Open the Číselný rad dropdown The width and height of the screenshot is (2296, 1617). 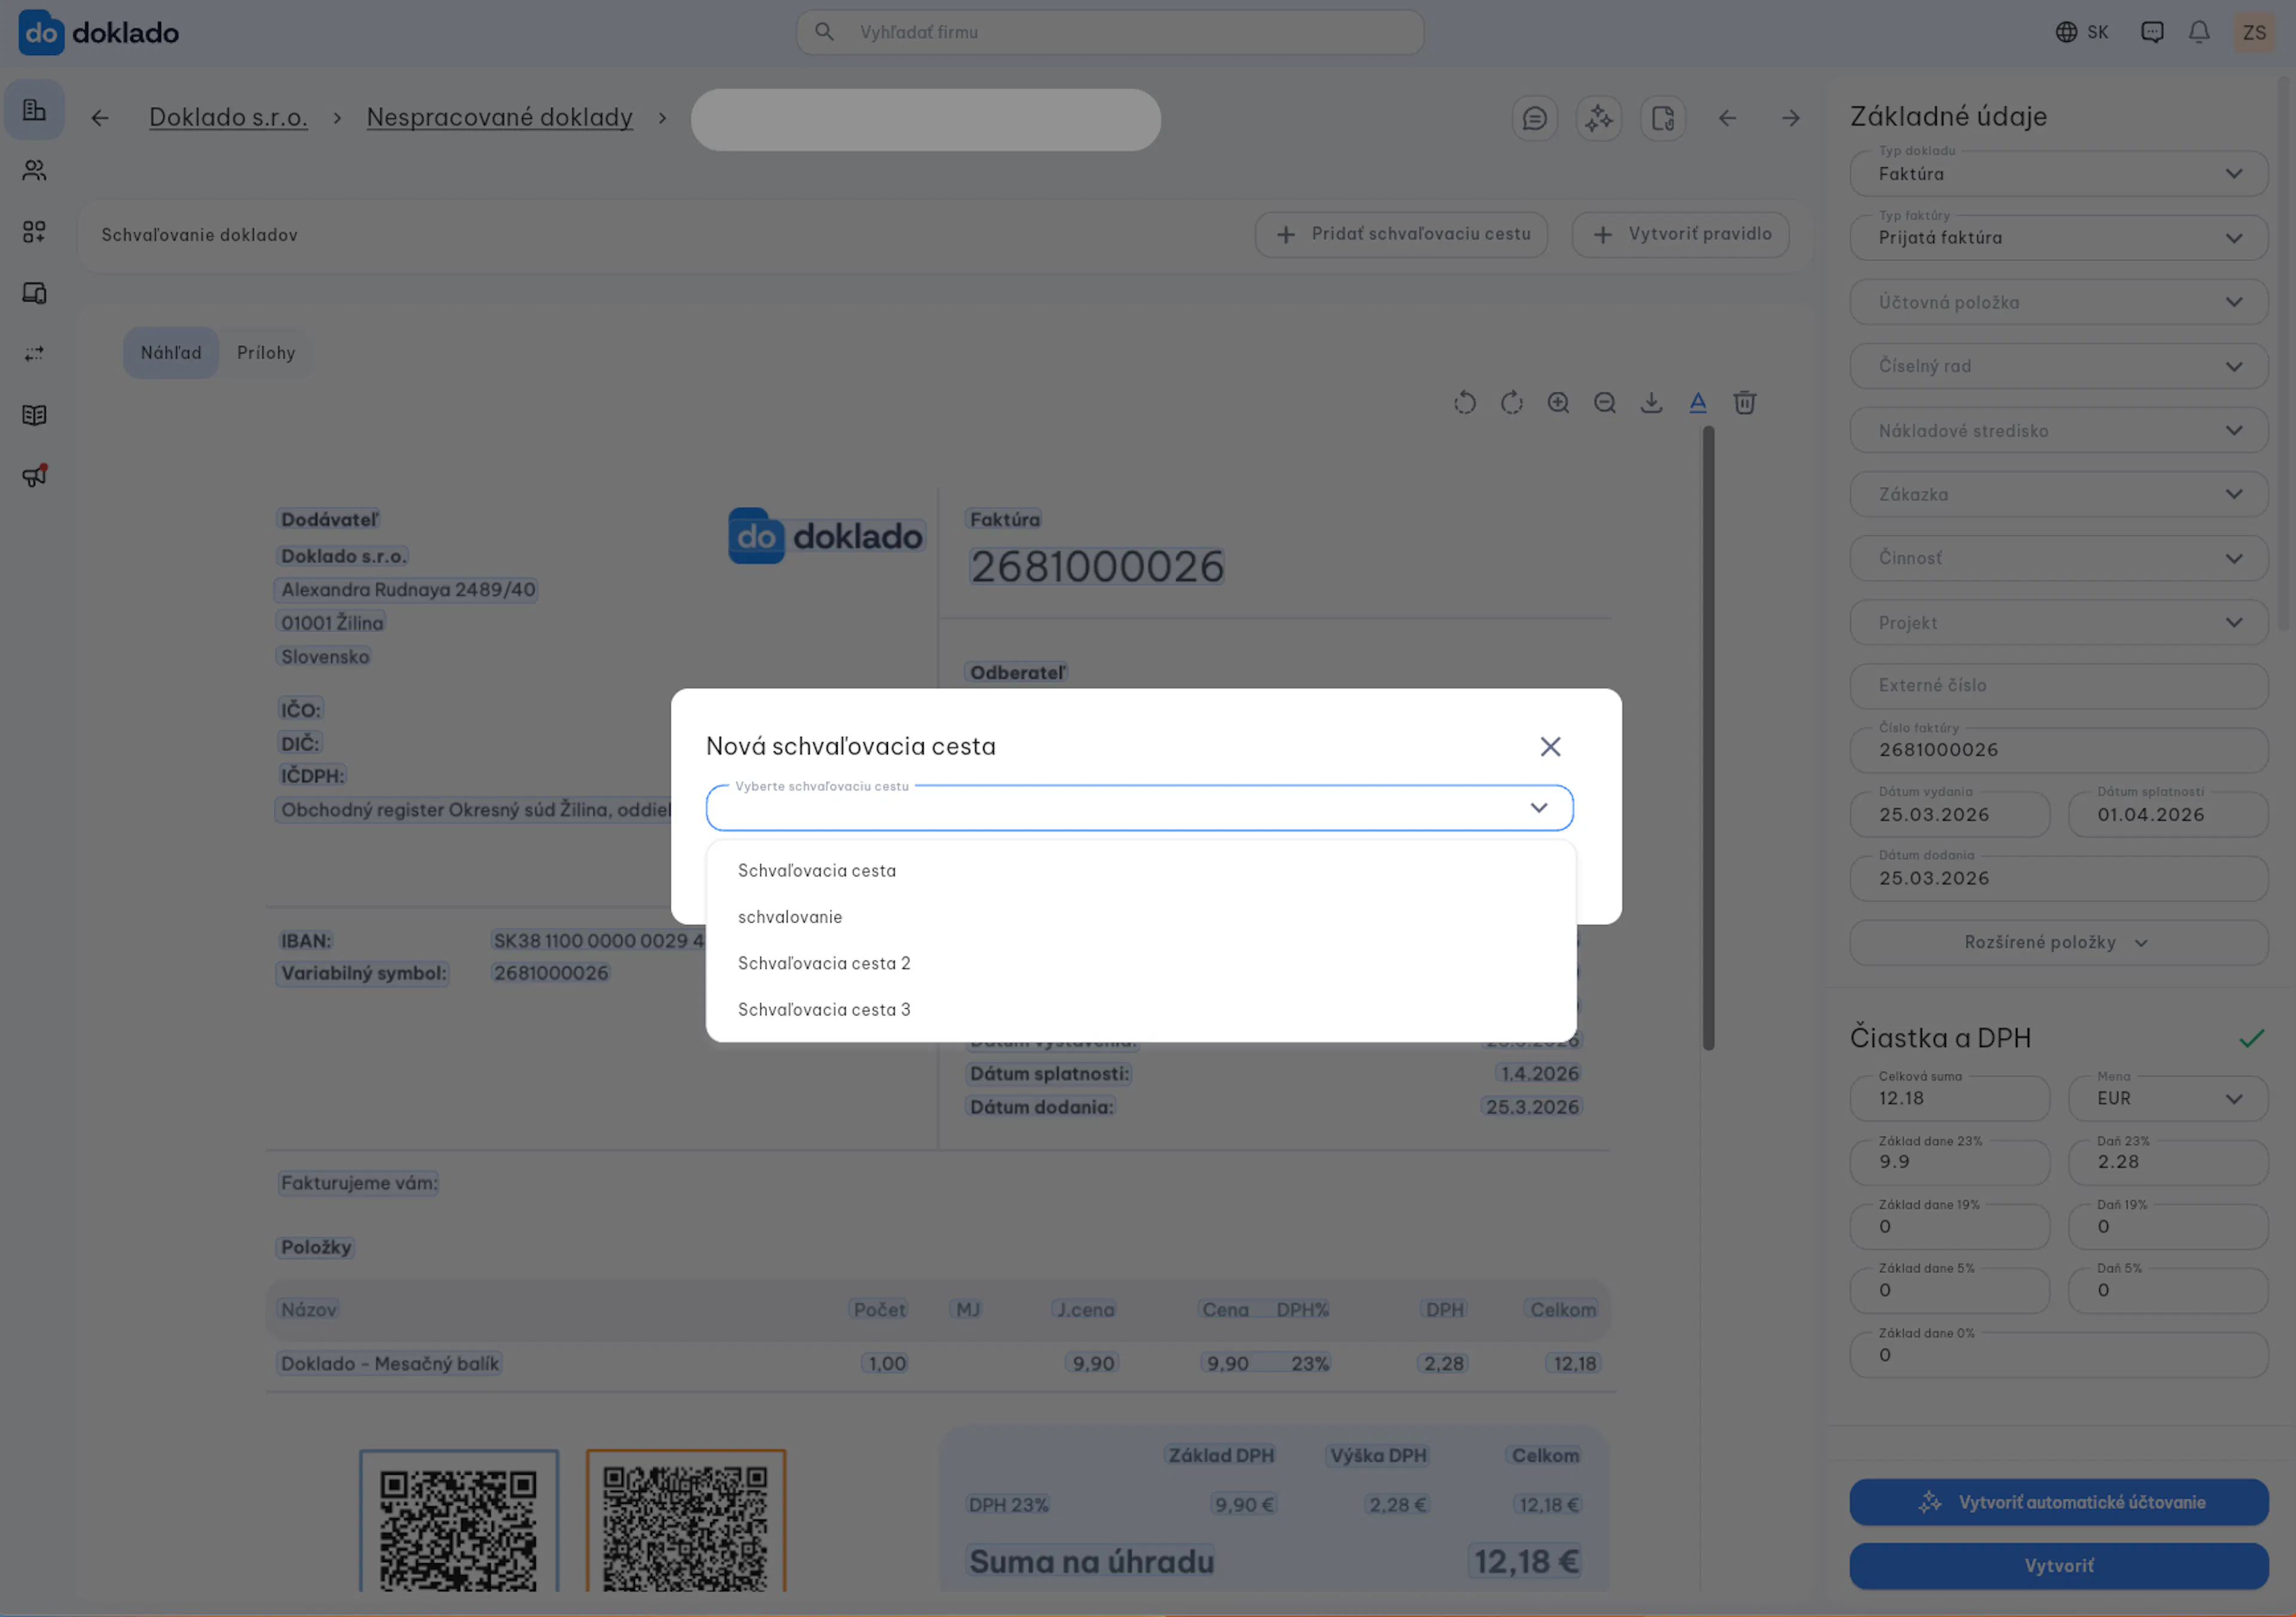2058,367
